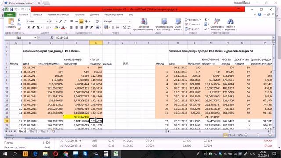Click column header E
This screenshot has height=158, width=281.
[x=96, y=43]
